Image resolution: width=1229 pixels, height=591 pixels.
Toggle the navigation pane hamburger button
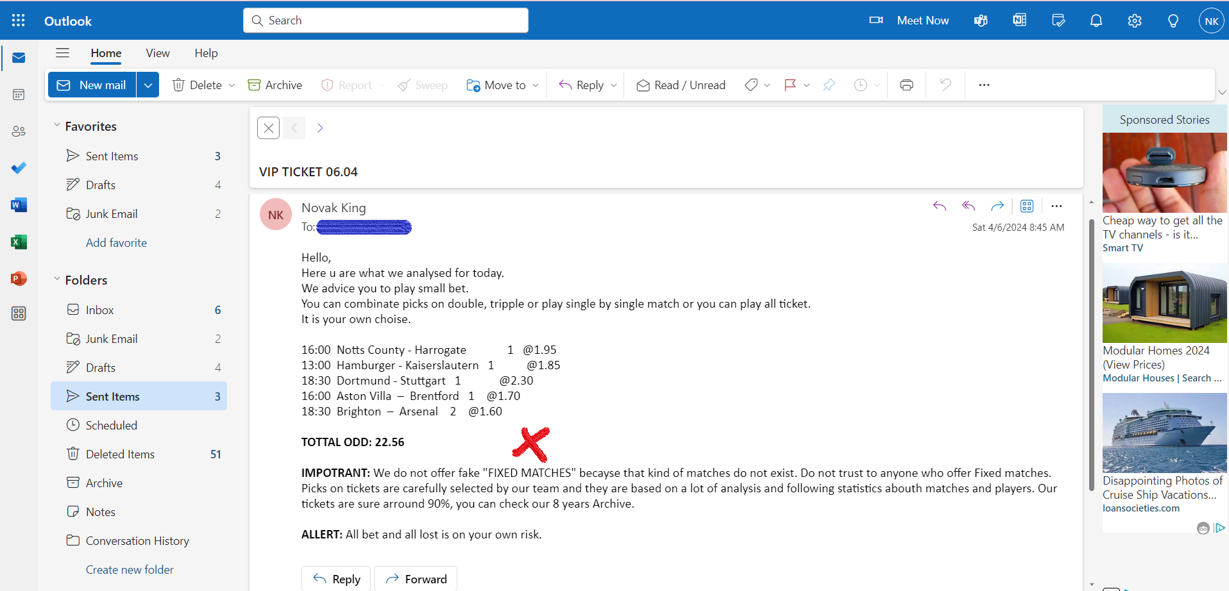(62, 53)
